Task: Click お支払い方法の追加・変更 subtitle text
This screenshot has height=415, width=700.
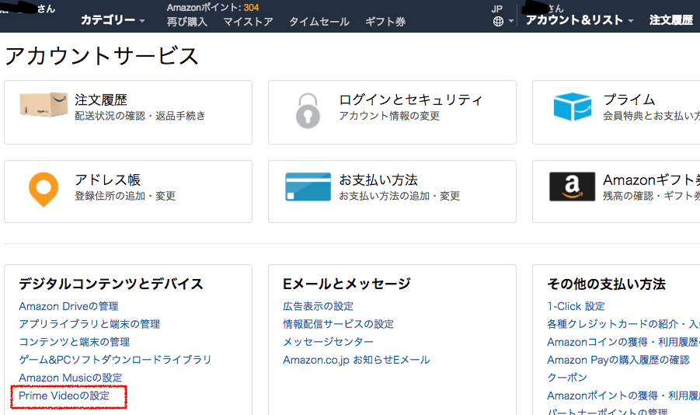Action: [x=399, y=196]
